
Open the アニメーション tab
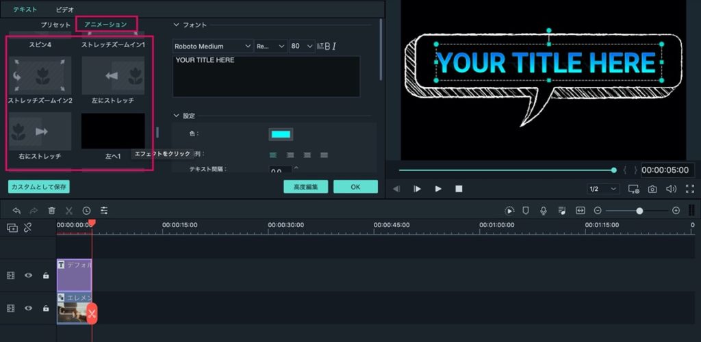[x=106, y=24]
